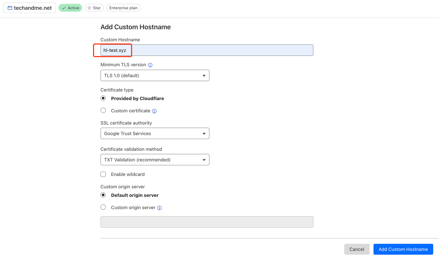Click the window icon beside techandme.net
The height and width of the screenshot is (257, 439).
[x=10, y=8]
